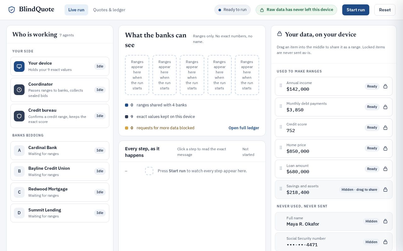This screenshot has width=403, height=251.
Task: Click the Coordinator clock icon
Action: tap(19, 90)
